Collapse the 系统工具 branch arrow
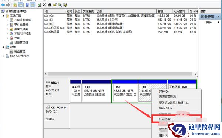This screenshot has width=222, height=138. (x=3, y=15)
